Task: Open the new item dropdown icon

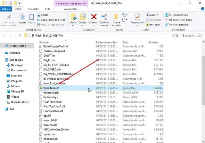Action: [124, 15]
